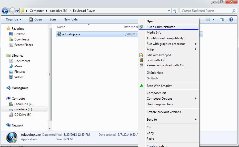The image size is (239, 147).
Task: Open Local Disk (C:)
Action: click(x=24, y=104)
